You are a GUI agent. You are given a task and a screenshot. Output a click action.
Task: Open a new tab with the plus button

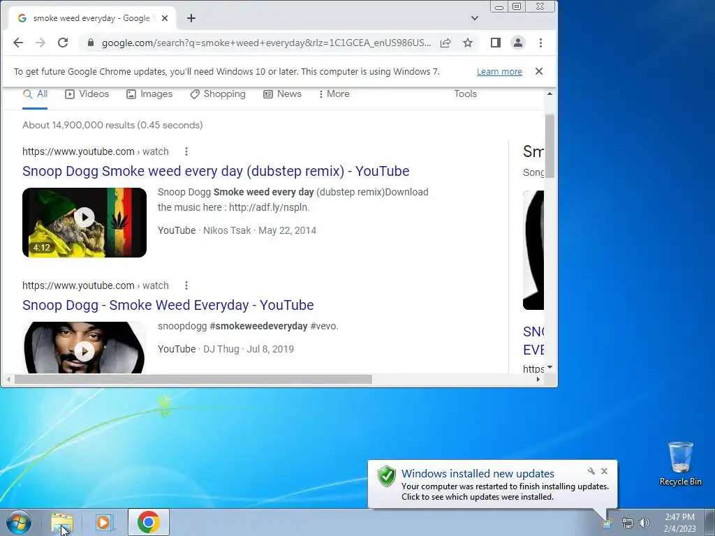point(191,18)
